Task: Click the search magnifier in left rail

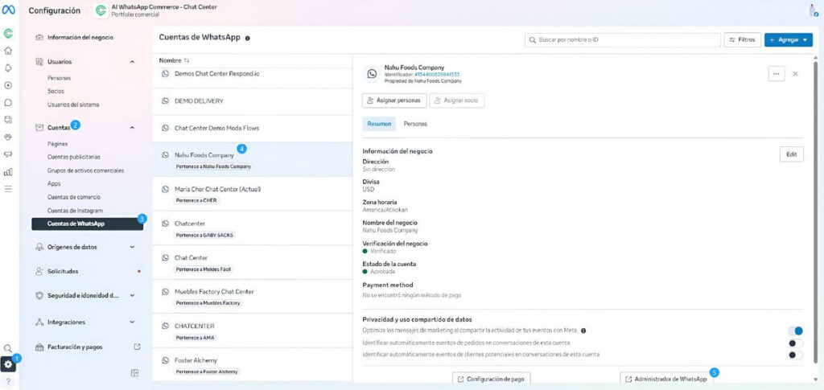Action: [x=8, y=349]
